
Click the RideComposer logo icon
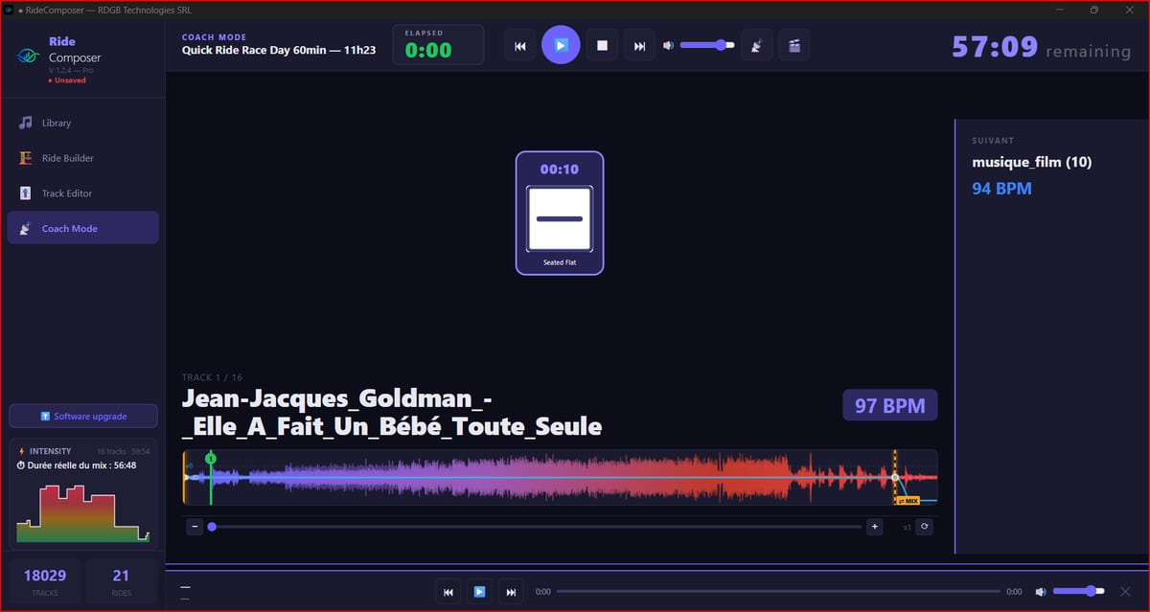[27, 57]
